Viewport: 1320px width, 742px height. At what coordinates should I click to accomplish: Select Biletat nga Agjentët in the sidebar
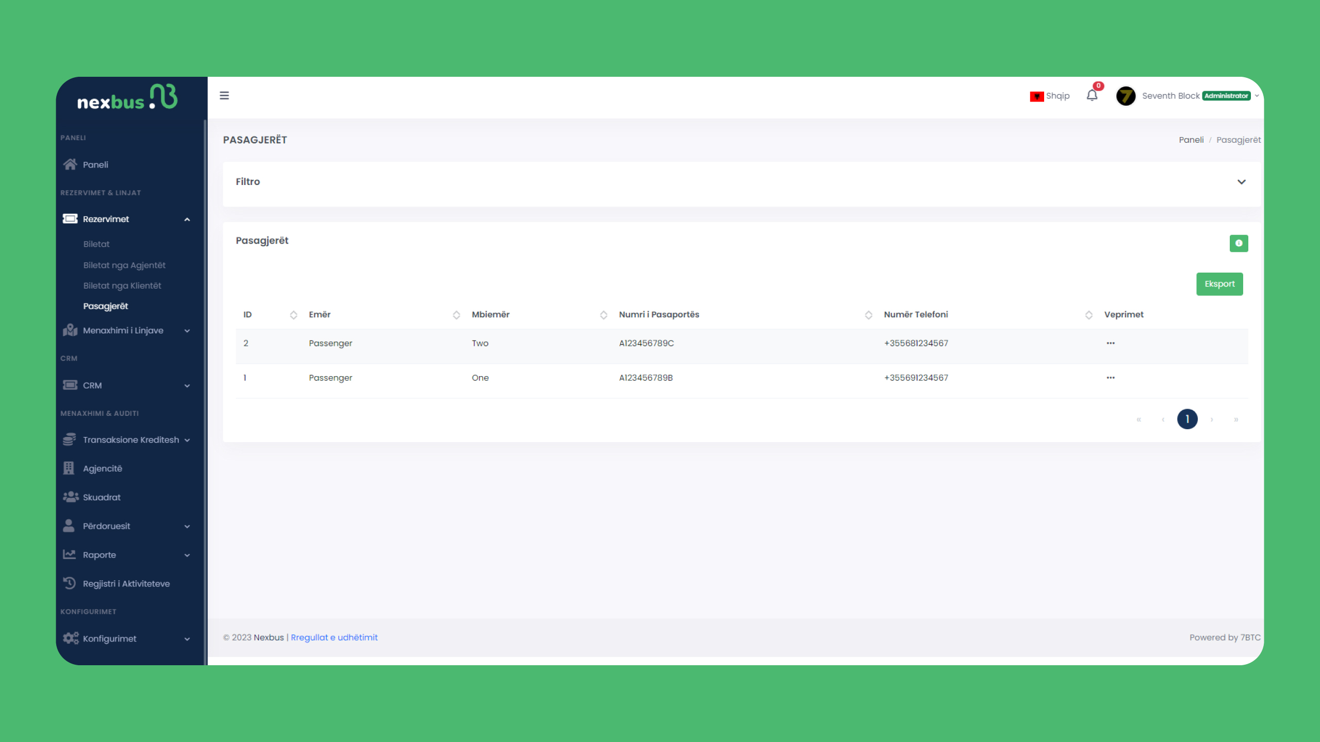pos(124,265)
